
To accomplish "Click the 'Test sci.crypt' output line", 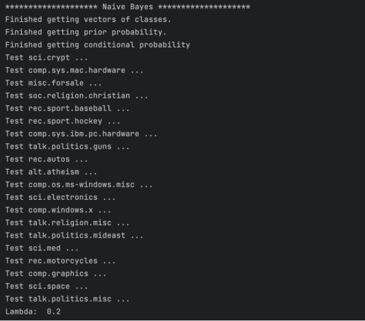I will point(46,57).
